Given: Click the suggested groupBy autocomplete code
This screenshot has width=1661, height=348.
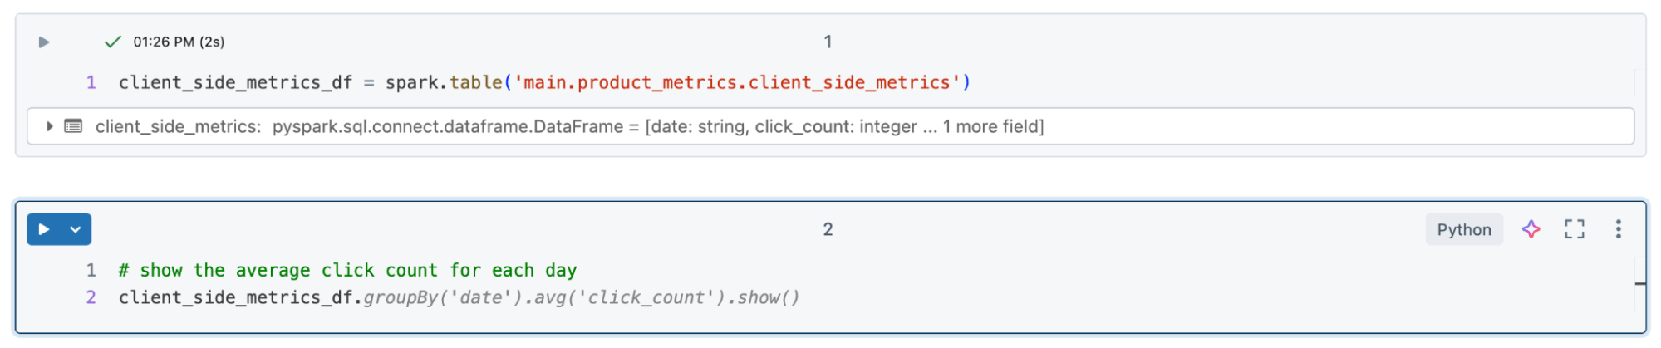Looking at the screenshot, I should (582, 297).
